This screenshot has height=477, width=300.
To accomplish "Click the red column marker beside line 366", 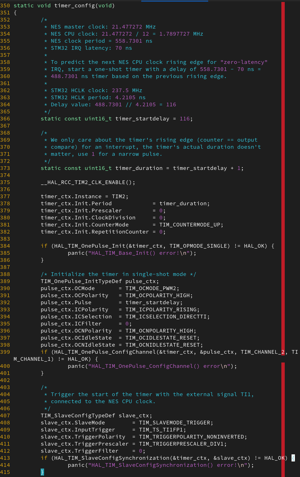I will [283, 119].
